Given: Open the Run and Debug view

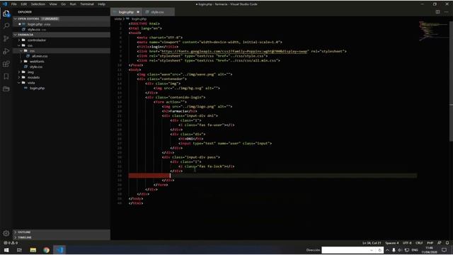Looking at the screenshot, I should [6, 52].
